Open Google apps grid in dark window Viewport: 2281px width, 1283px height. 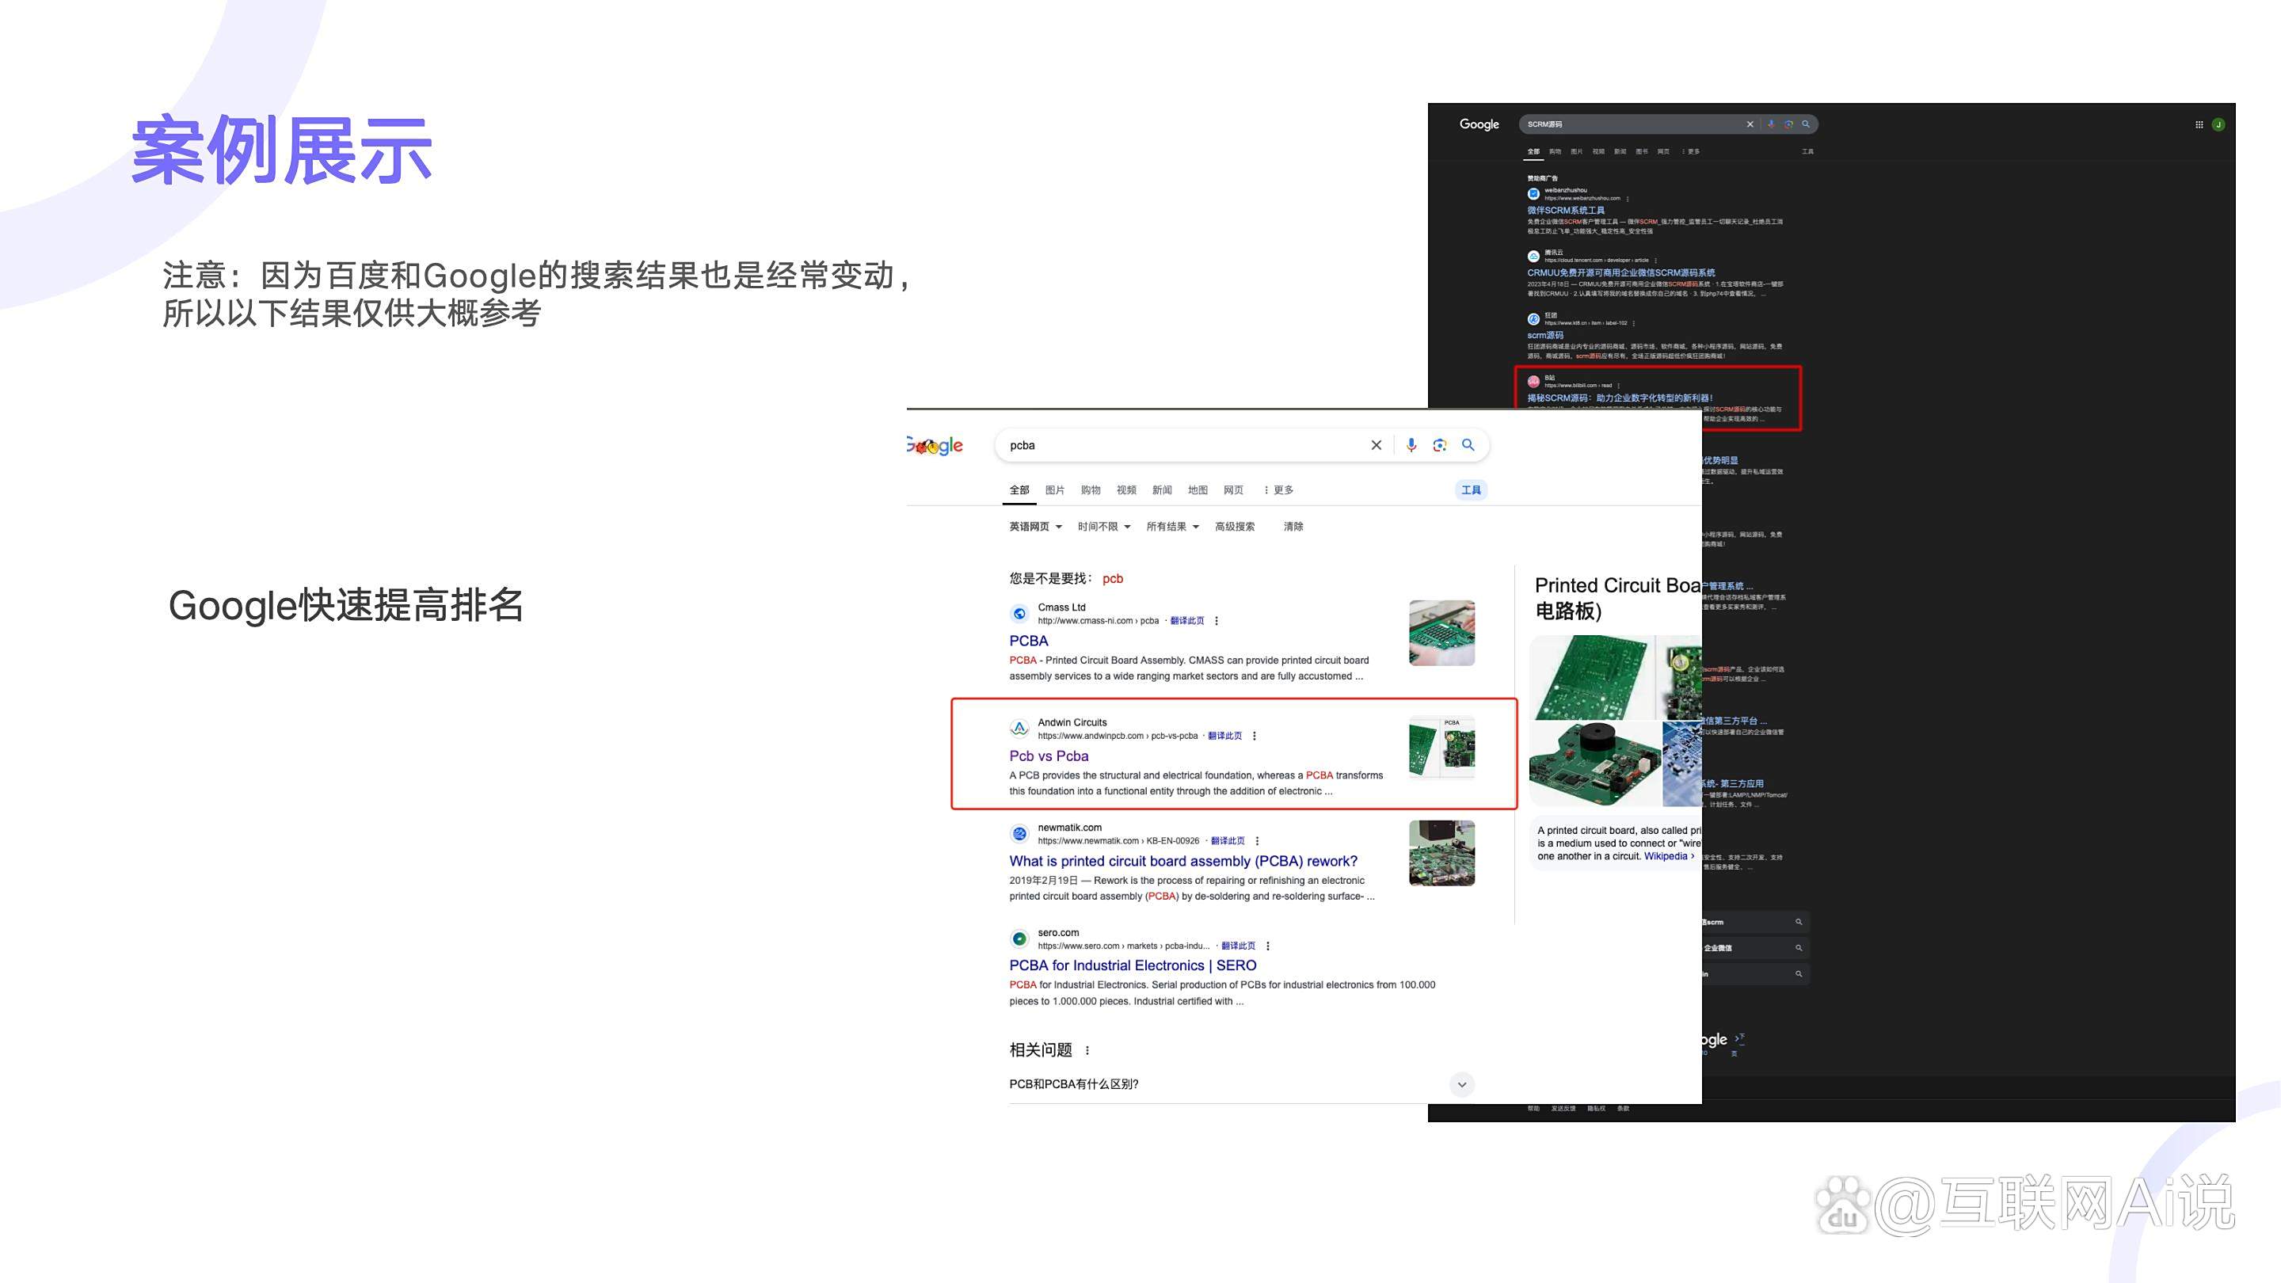(2199, 125)
